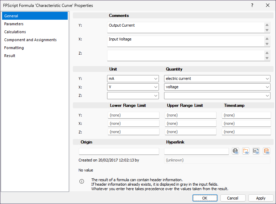Switch to the Parameters page
The height and width of the screenshot is (204, 276).
14,24
